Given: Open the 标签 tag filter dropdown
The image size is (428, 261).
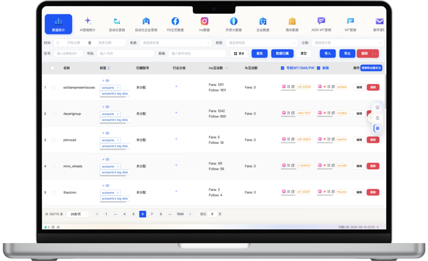Looking at the screenshot, I should (x=262, y=43).
